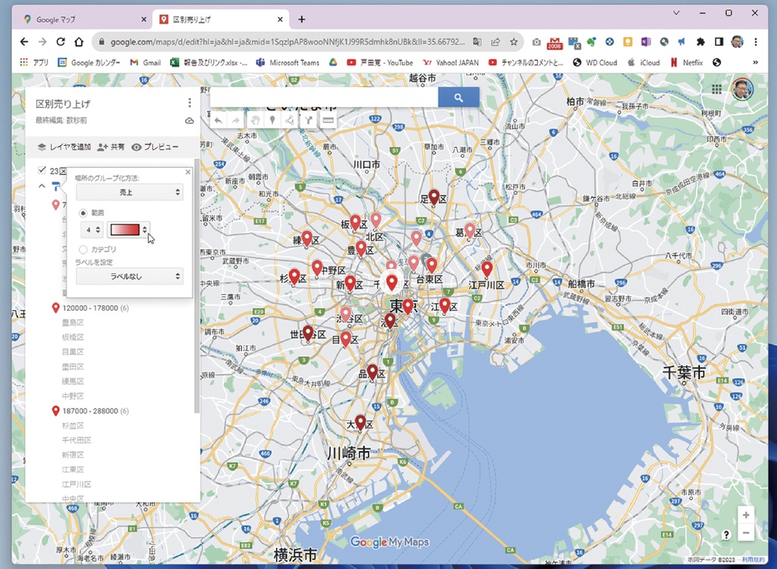
Task: Close the 区別売り上げ tab
Action: pos(280,19)
